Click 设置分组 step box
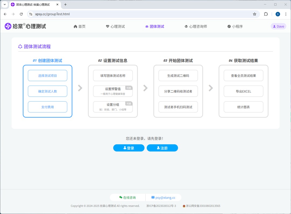The image size is (291, 214). pos(113,107)
